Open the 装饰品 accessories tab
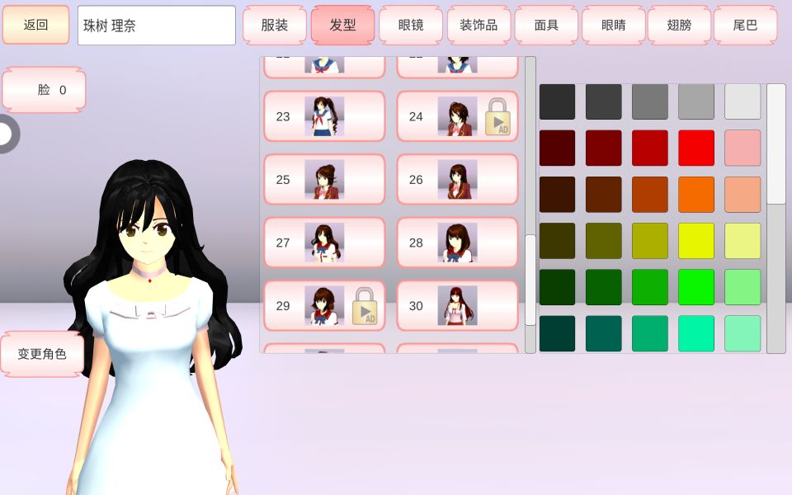The width and height of the screenshot is (792, 495). point(478,26)
